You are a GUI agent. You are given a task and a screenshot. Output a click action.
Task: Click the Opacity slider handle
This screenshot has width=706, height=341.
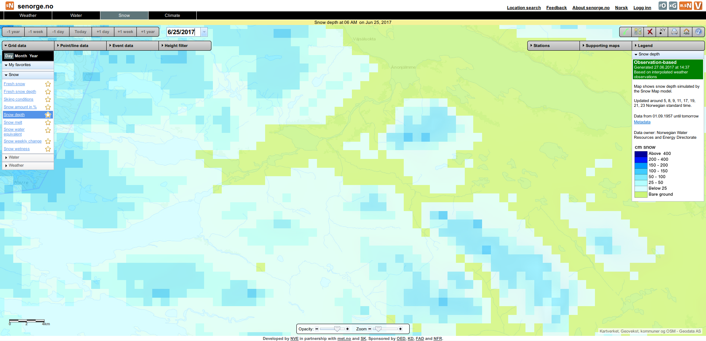click(337, 329)
